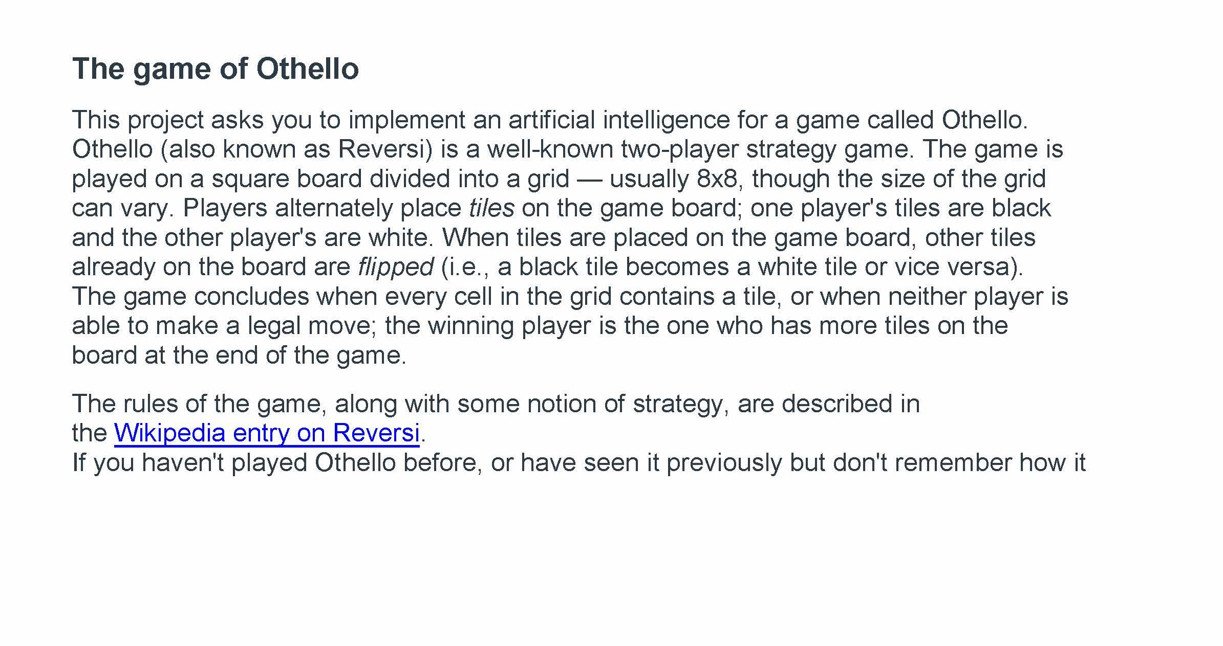Click the phrase "artificial intelligence"

[618, 120]
